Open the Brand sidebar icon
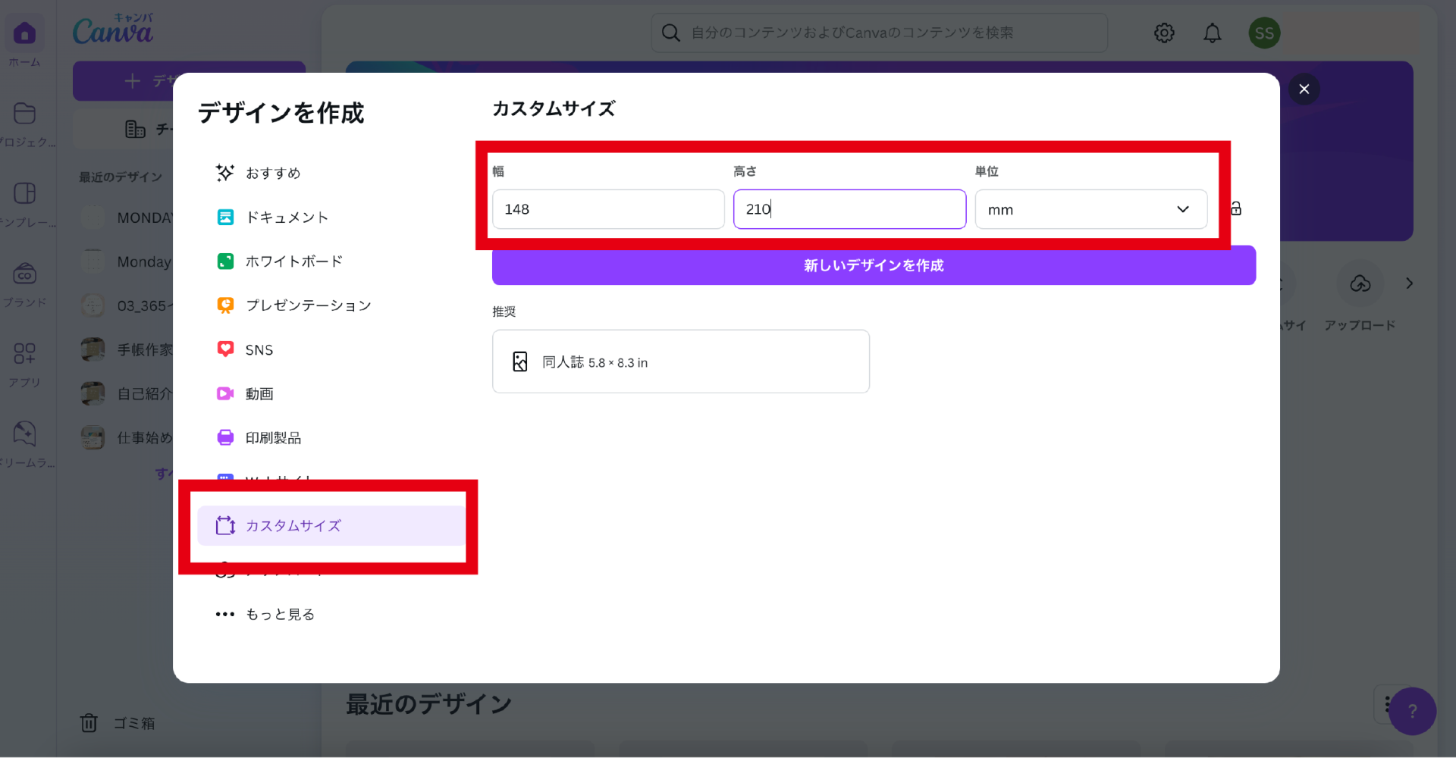Screen dimensions: 1456x764 [x=24, y=274]
